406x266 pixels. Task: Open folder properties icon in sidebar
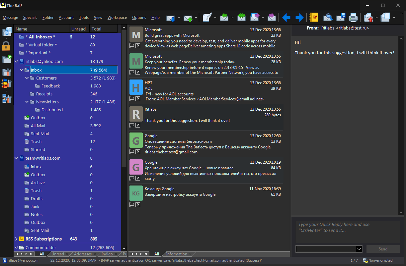[7, 72]
